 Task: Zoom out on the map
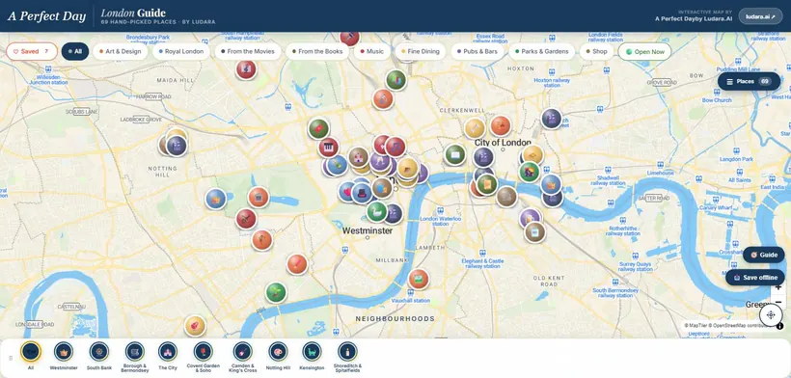pyautogui.click(x=778, y=302)
